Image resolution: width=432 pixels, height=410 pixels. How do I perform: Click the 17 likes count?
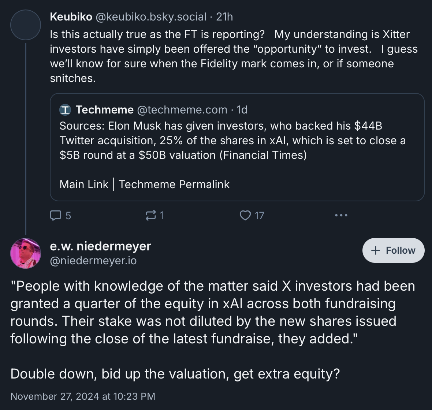coord(260,216)
